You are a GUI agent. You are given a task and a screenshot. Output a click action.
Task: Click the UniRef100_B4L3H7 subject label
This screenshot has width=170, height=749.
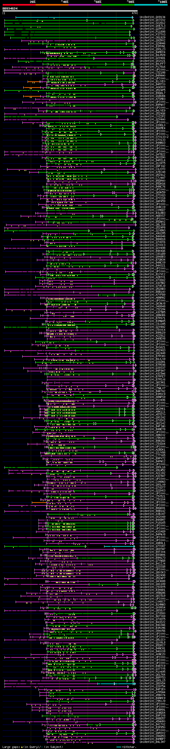152,742
